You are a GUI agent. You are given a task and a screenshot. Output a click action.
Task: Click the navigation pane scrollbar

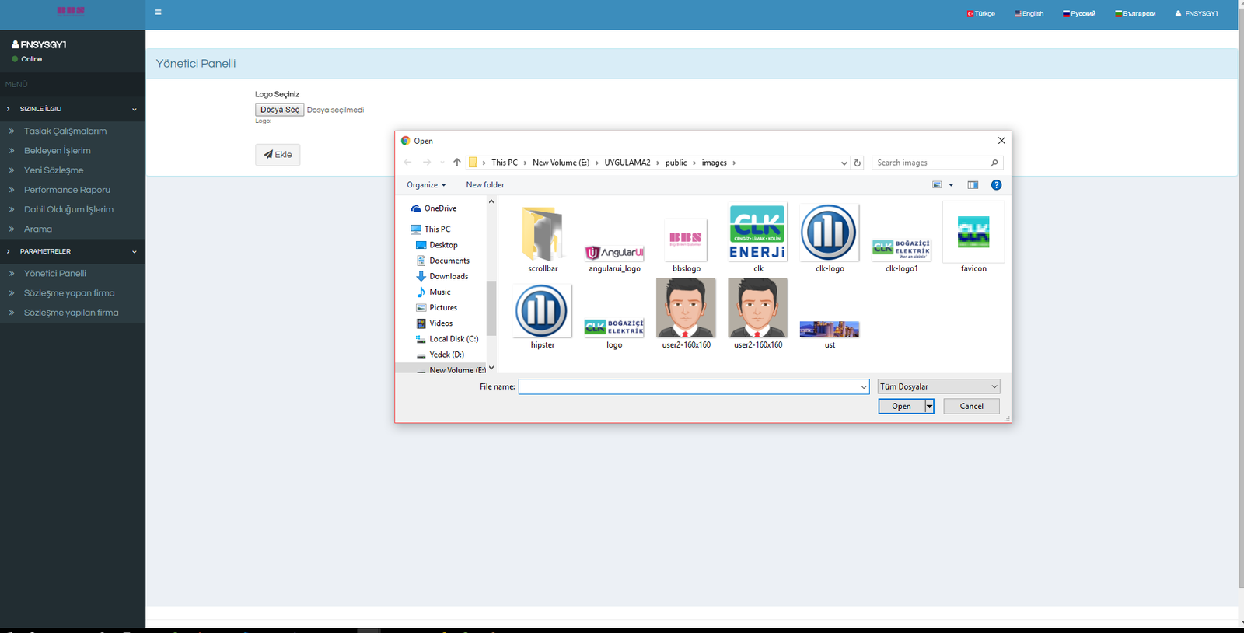(491, 308)
